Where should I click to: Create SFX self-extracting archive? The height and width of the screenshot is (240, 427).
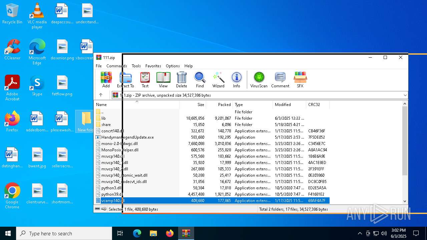pos(300,80)
